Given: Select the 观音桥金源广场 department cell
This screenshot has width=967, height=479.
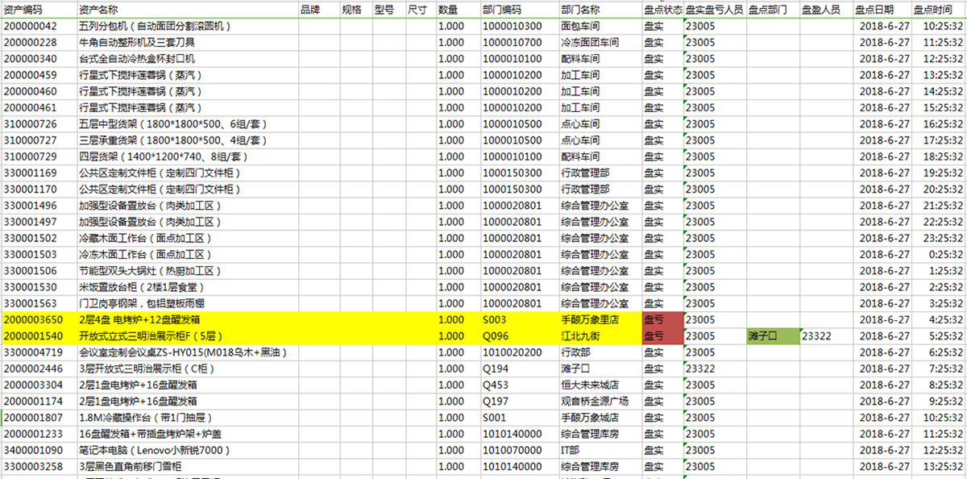Looking at the screenshot, I should coord(594,401).
